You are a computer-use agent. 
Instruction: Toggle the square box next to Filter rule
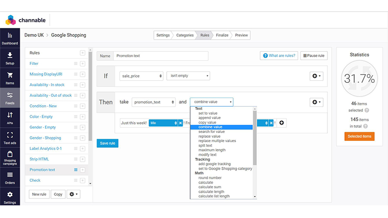tap(82, 64)
